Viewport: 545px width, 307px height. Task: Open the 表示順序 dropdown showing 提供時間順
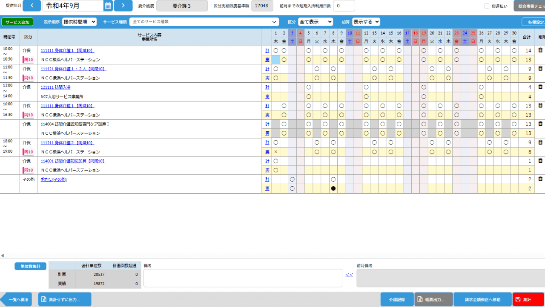(79, 22)
